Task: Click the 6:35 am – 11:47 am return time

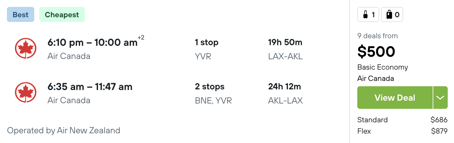Action: pyautogui.click(x=90, y=87)
